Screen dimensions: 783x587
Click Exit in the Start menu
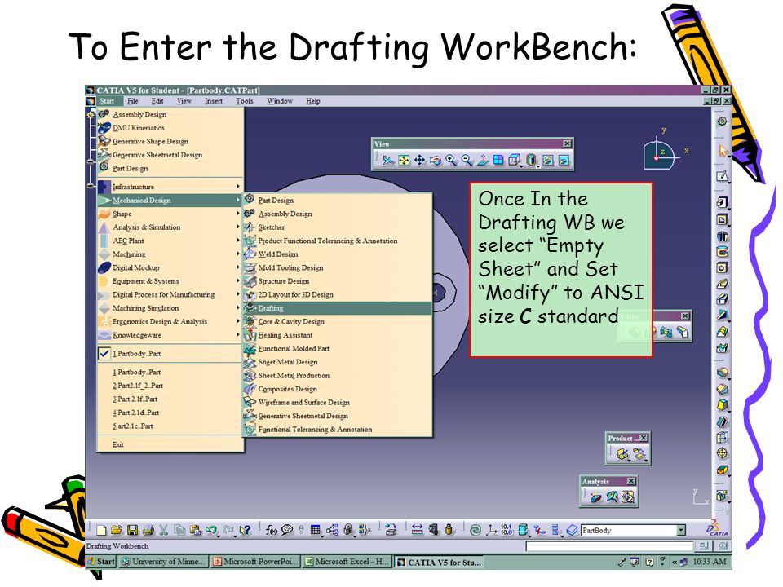click(x=170, y=444)
